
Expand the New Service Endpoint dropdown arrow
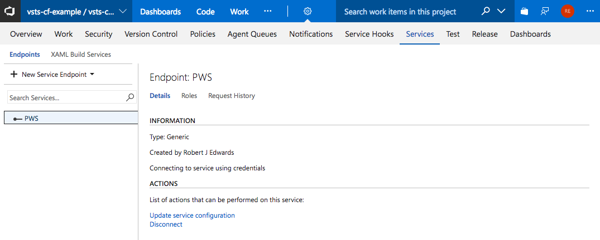click(x=92, y=74)
